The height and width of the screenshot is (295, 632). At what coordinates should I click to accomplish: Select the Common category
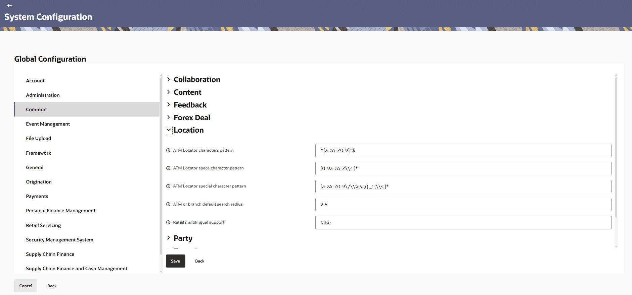point(87,109)
